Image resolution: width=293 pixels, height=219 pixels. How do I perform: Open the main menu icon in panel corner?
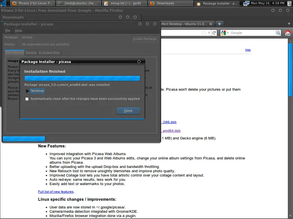coord(4,3)
